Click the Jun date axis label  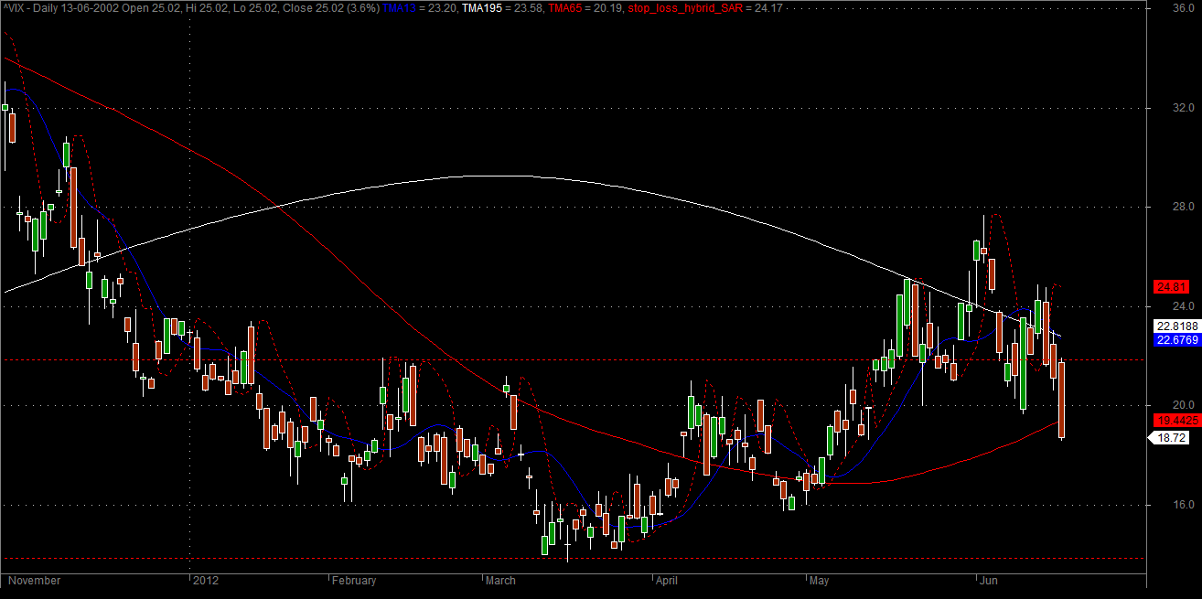[x=989, y=581]
